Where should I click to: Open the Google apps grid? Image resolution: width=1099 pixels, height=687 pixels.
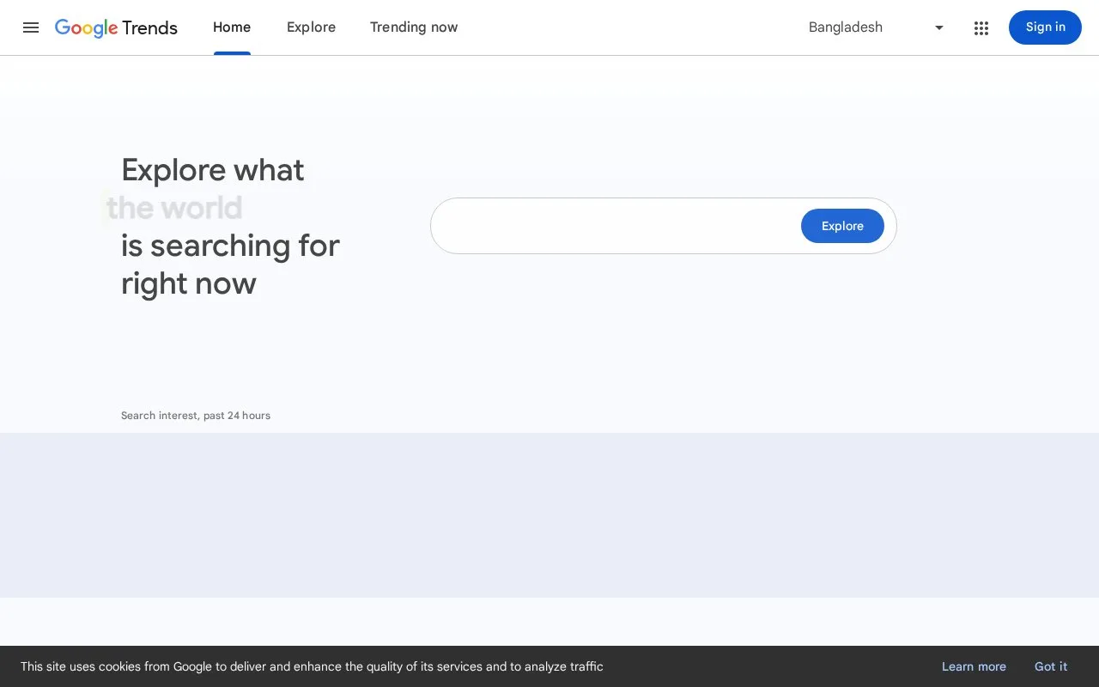point(981,27)
